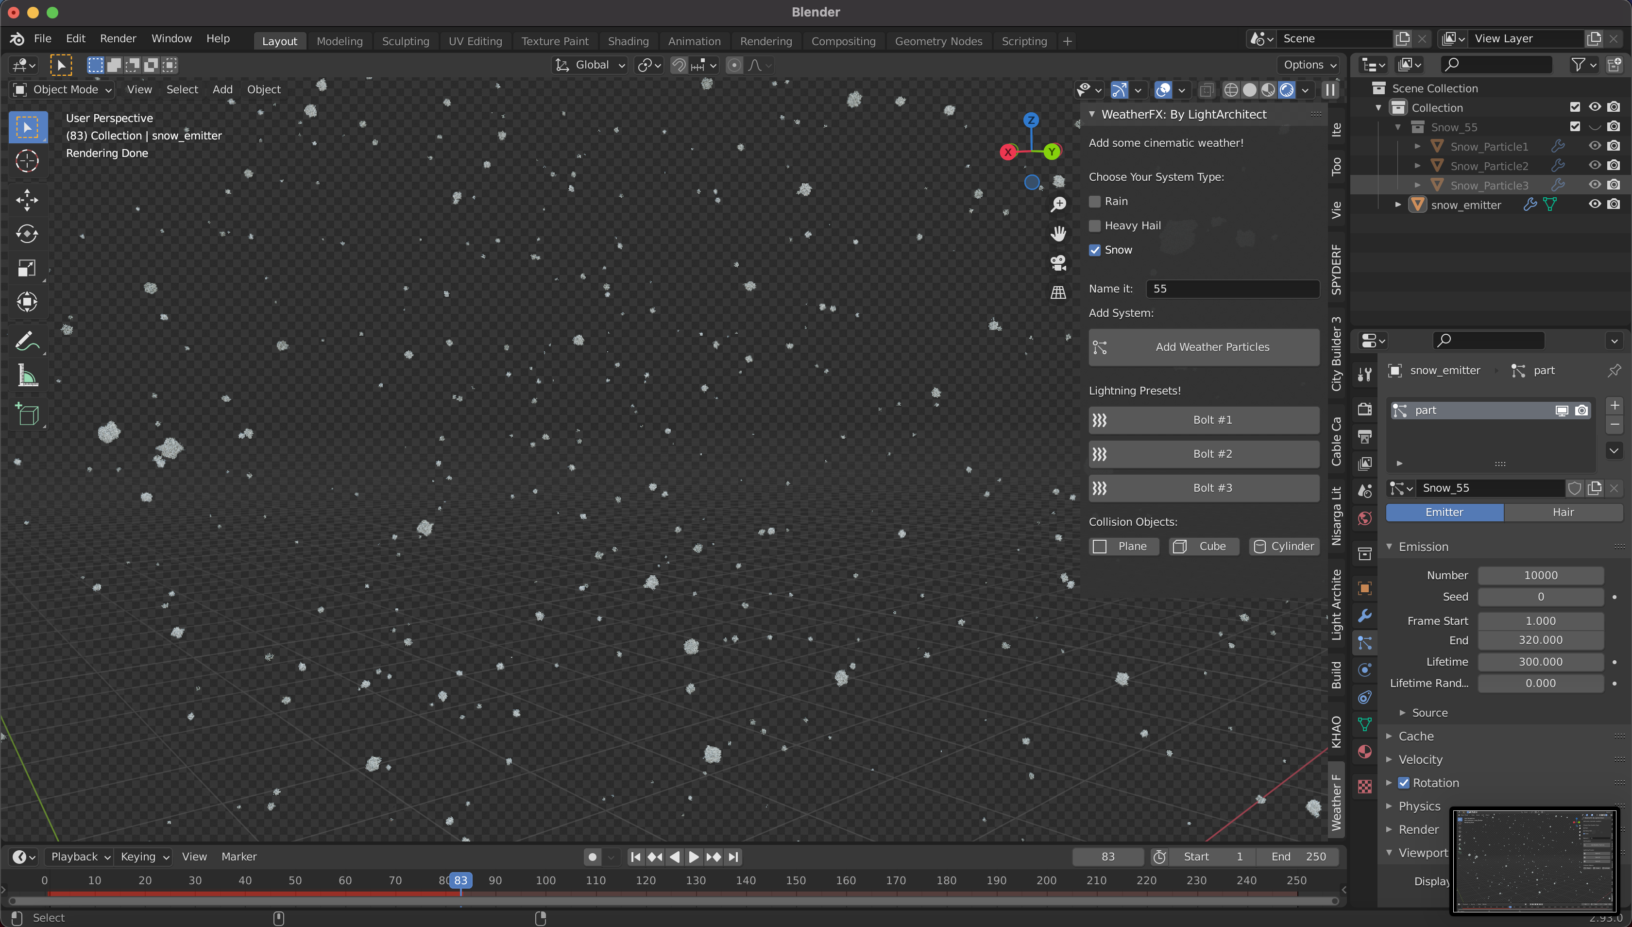Switch to the Animation workspace tab
Viewport: 1632px width, 927px height.
coord(694,41)
